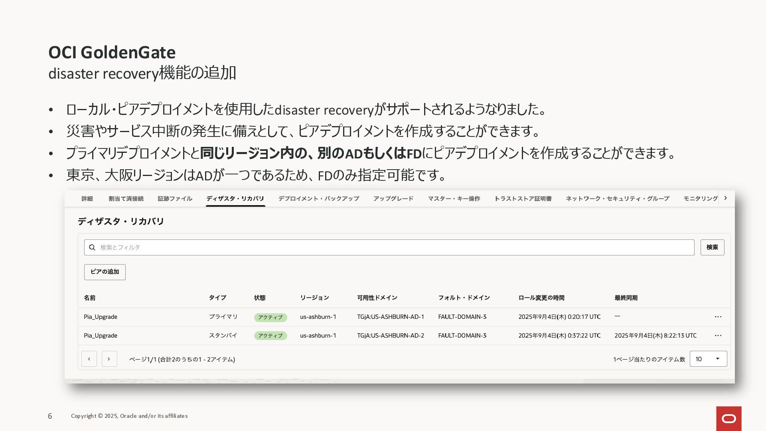Open the actions menu for the スタンバイ row

point(718,336)
